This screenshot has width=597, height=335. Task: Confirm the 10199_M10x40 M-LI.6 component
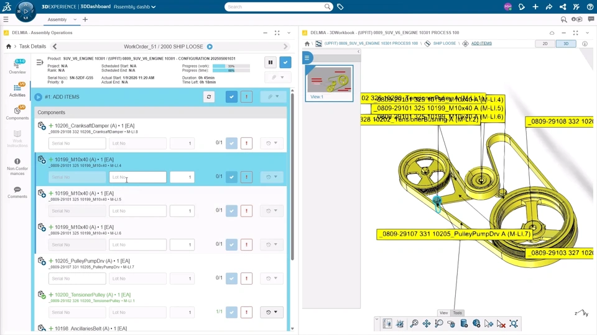tap(231, 244)
